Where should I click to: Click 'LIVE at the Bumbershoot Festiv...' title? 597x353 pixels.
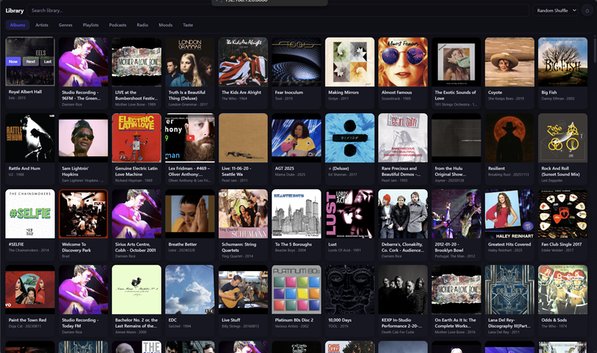pos(136,95)
